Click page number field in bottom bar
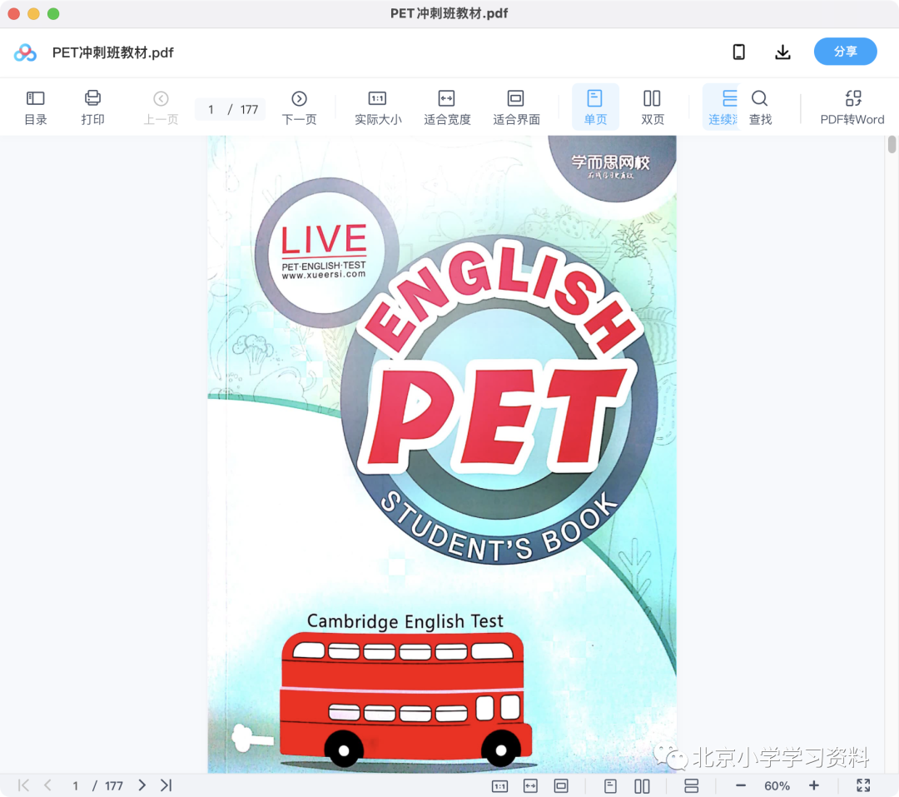 (75, 786)
